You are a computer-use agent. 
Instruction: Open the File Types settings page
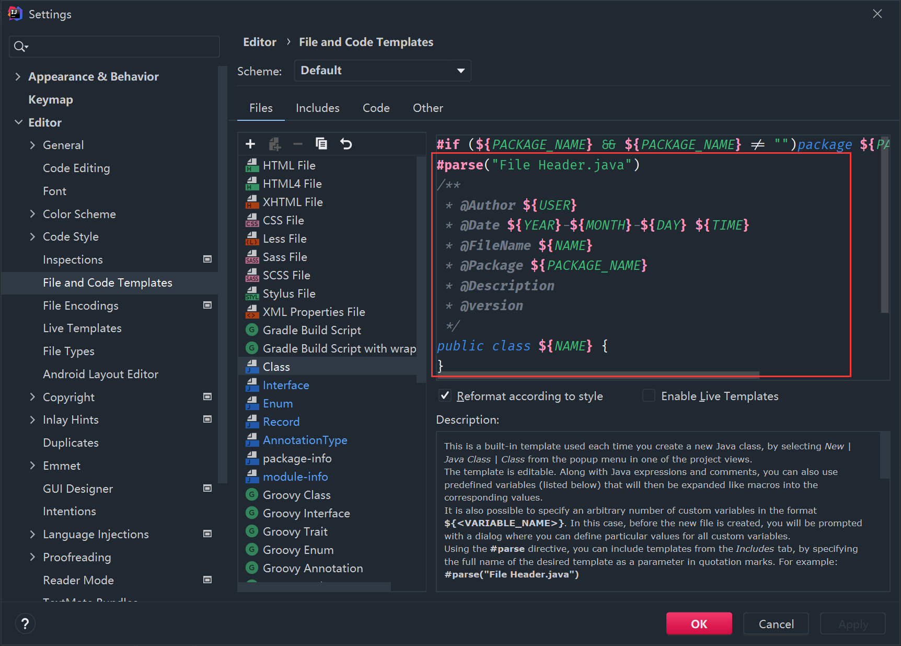[x=68, y=351]
